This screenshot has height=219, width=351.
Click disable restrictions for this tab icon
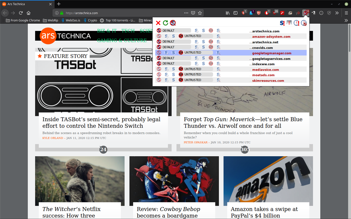(289, 23)
